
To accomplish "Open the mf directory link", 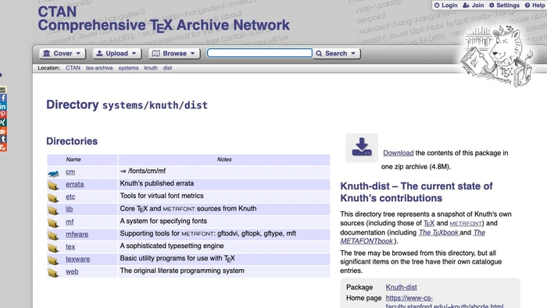I will click(x=70, y=221).
